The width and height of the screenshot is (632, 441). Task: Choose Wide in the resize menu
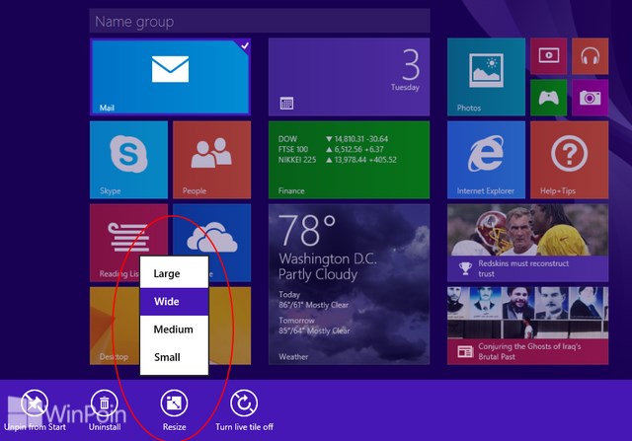coord(174,302)
